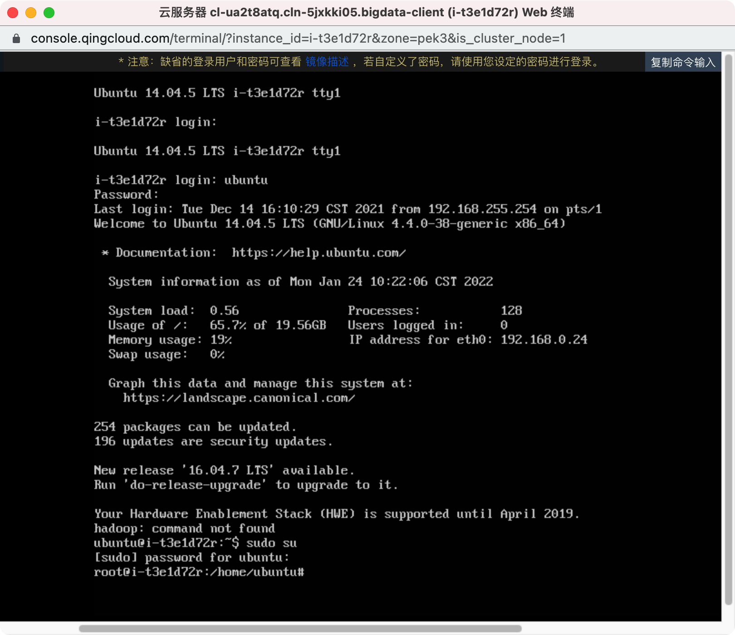Click the horizontal scrollbar at the bottom
This screenshot has width=735, height=635.
coord(300,629)
